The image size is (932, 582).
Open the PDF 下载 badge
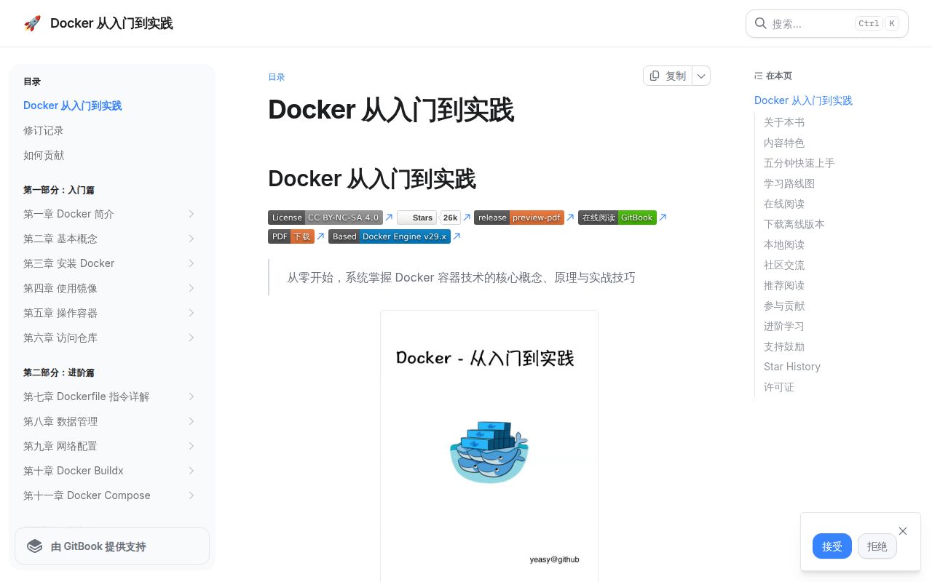(x=291, y=236)
